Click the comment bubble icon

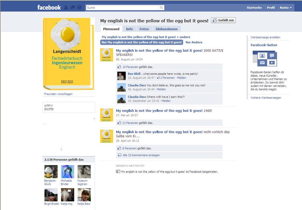pos(120,155)
